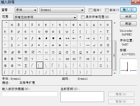This screenshot has height=106, width=140.
Task: Click the font position value 0xE7
Action: (125, 44)
